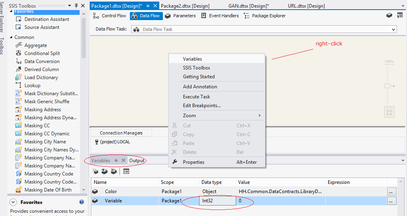Collapse the Favorites toolbox group
407x216 pixels.
[x=11, y=11]
